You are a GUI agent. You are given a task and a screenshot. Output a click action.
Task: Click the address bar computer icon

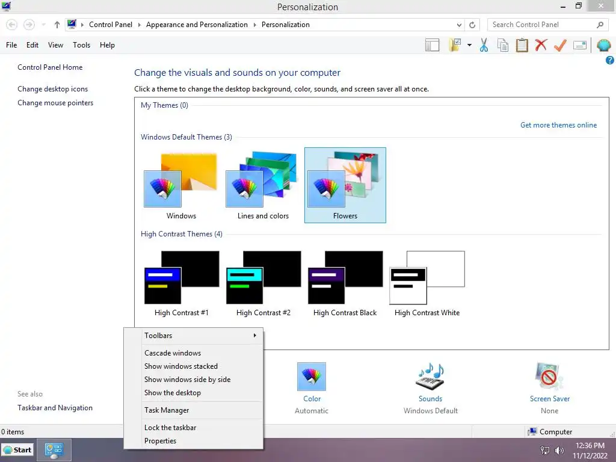[72, 24]
